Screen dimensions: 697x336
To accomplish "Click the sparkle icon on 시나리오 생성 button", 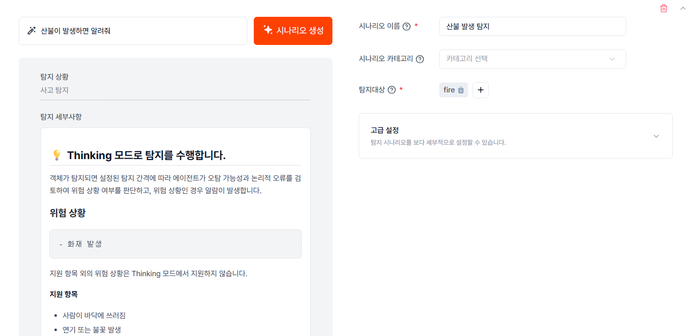I will (x=268, y=30).
